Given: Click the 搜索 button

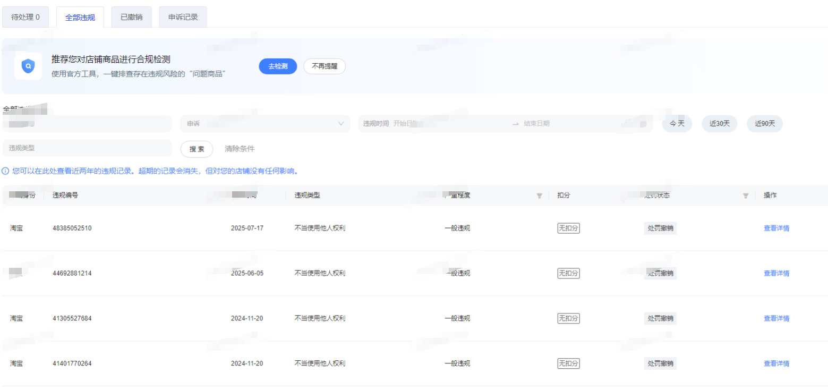Looking at the screenshot, I should [197, 149].
